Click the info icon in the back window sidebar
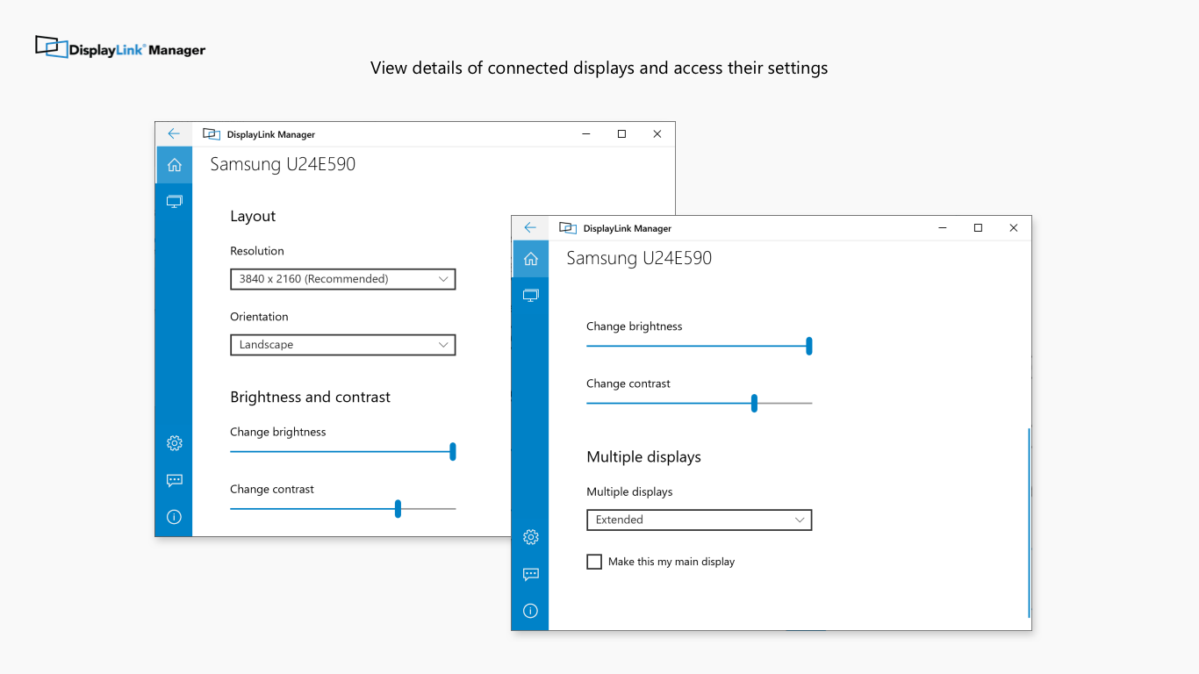Screen dimensions: 1199x674 174,517
